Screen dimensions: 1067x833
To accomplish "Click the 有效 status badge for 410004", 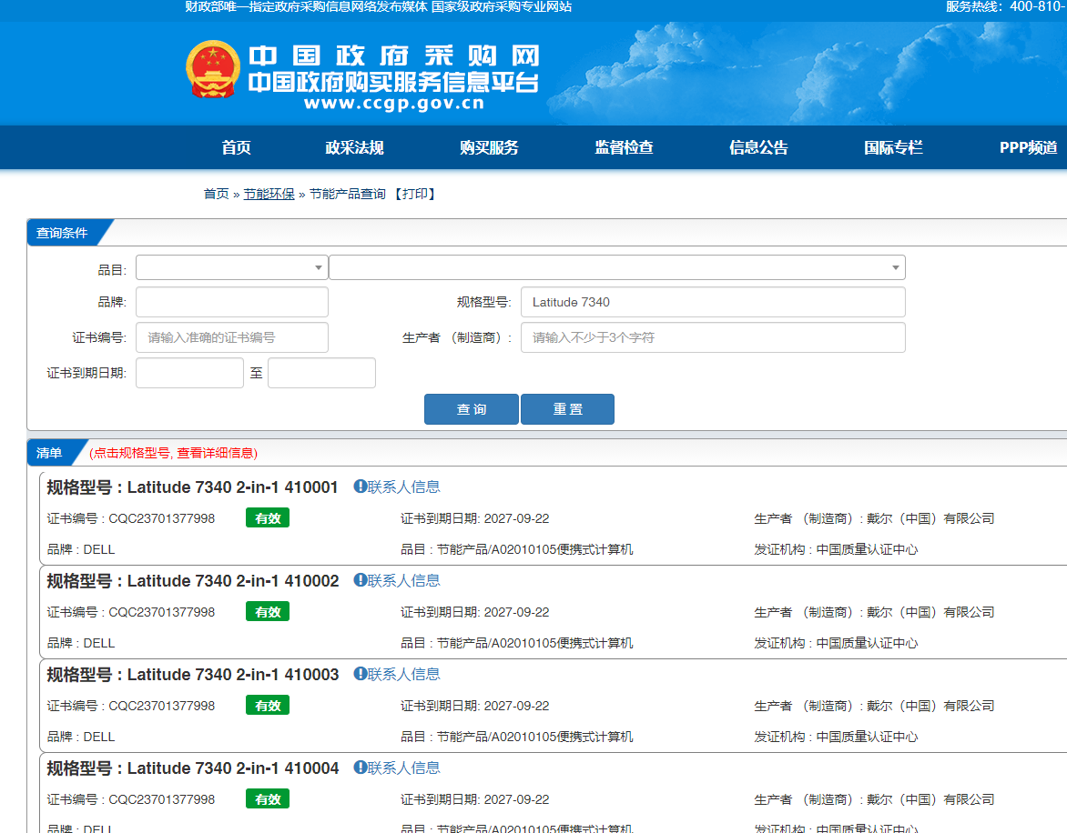I will pos(268,799).
